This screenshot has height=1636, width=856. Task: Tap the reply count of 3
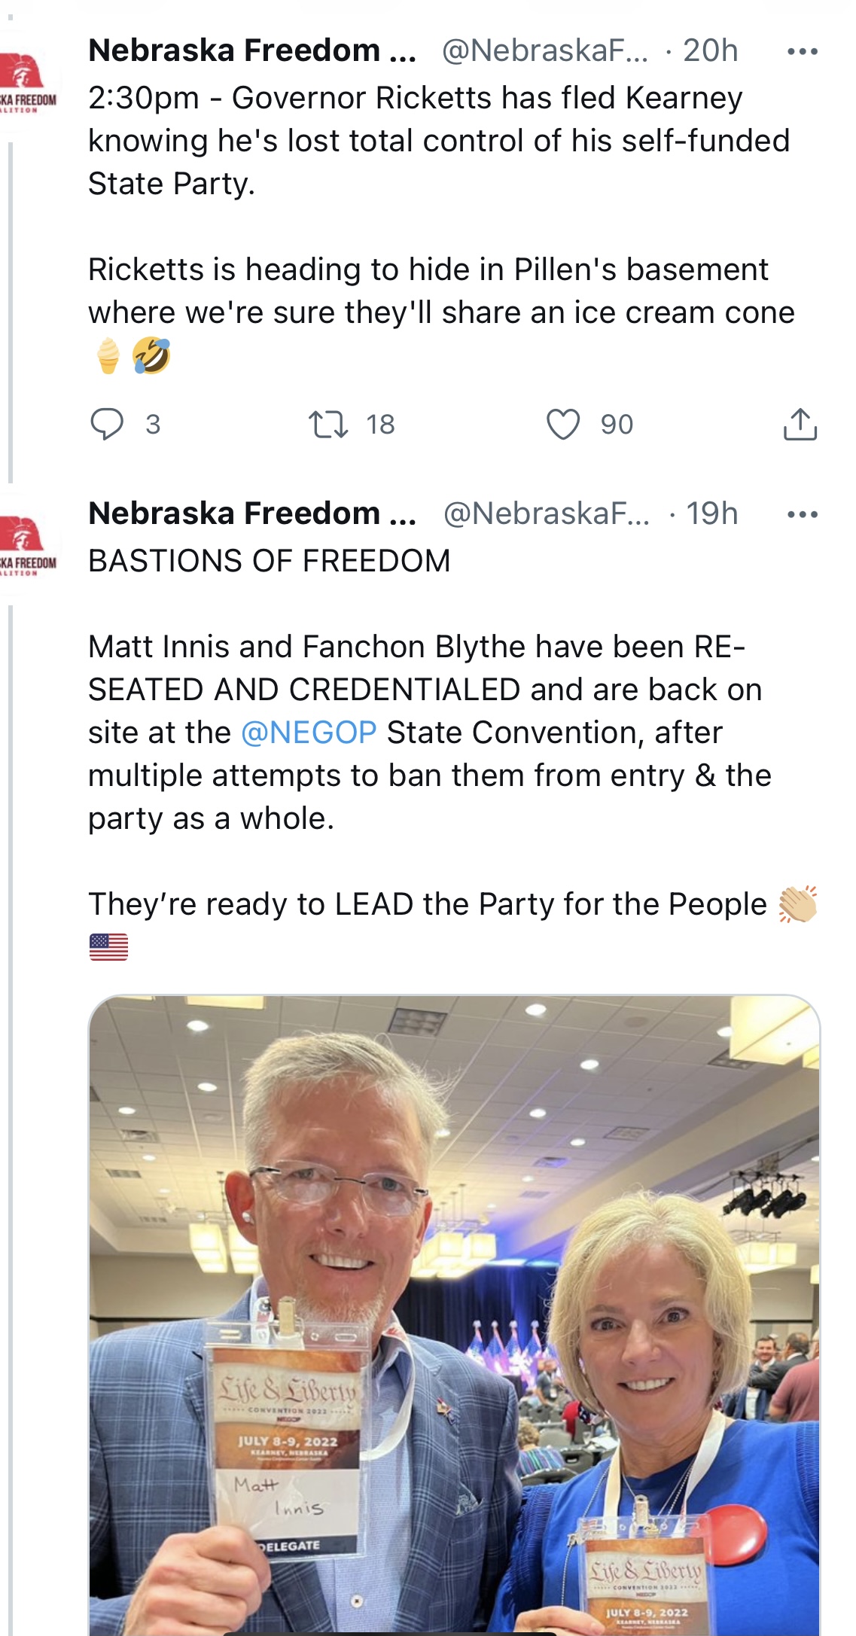(x=153, y=425)
